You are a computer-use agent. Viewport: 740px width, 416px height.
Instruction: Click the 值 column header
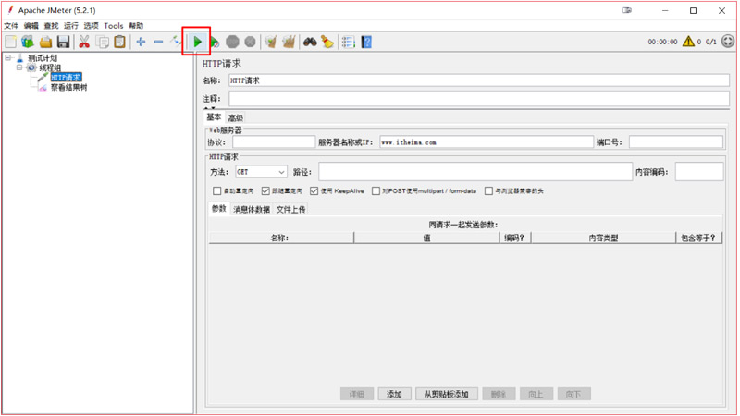click(426, 239)
